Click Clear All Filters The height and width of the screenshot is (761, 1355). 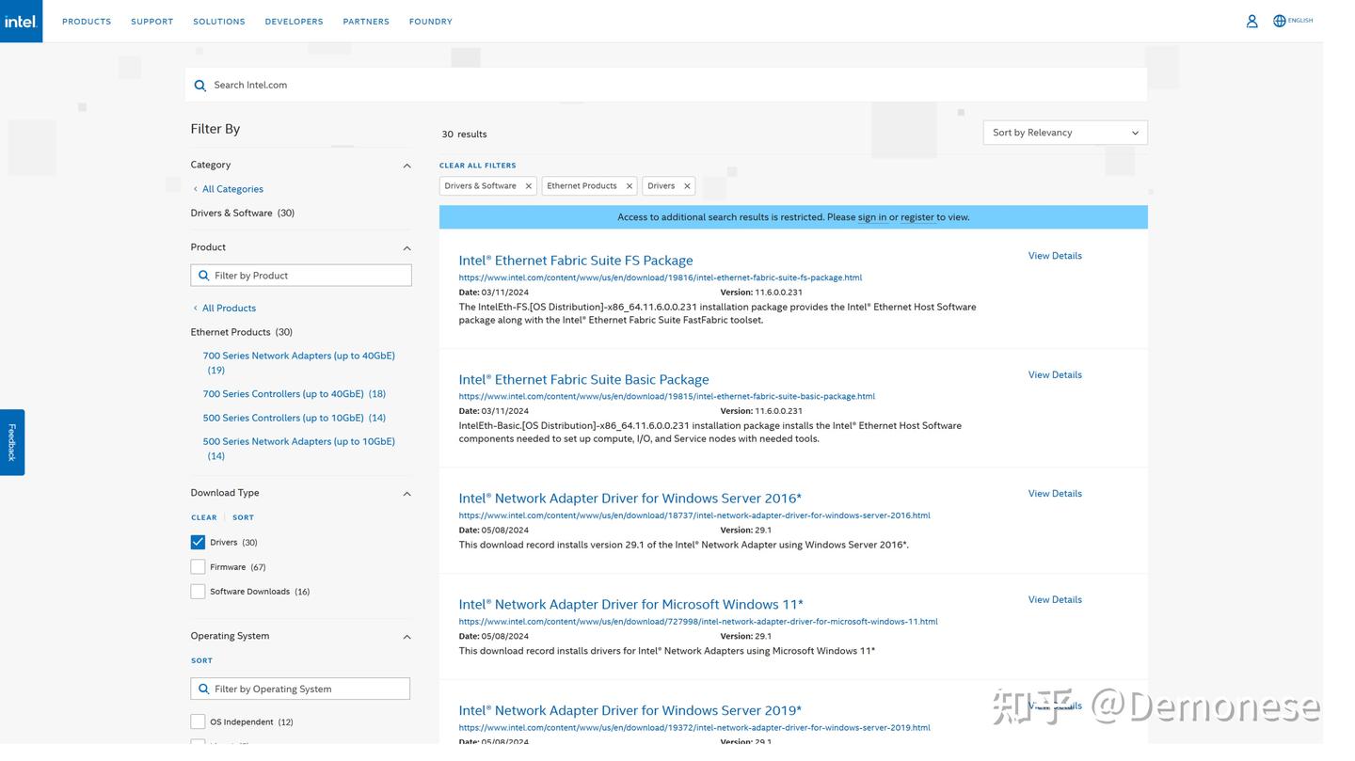(478, 166)
